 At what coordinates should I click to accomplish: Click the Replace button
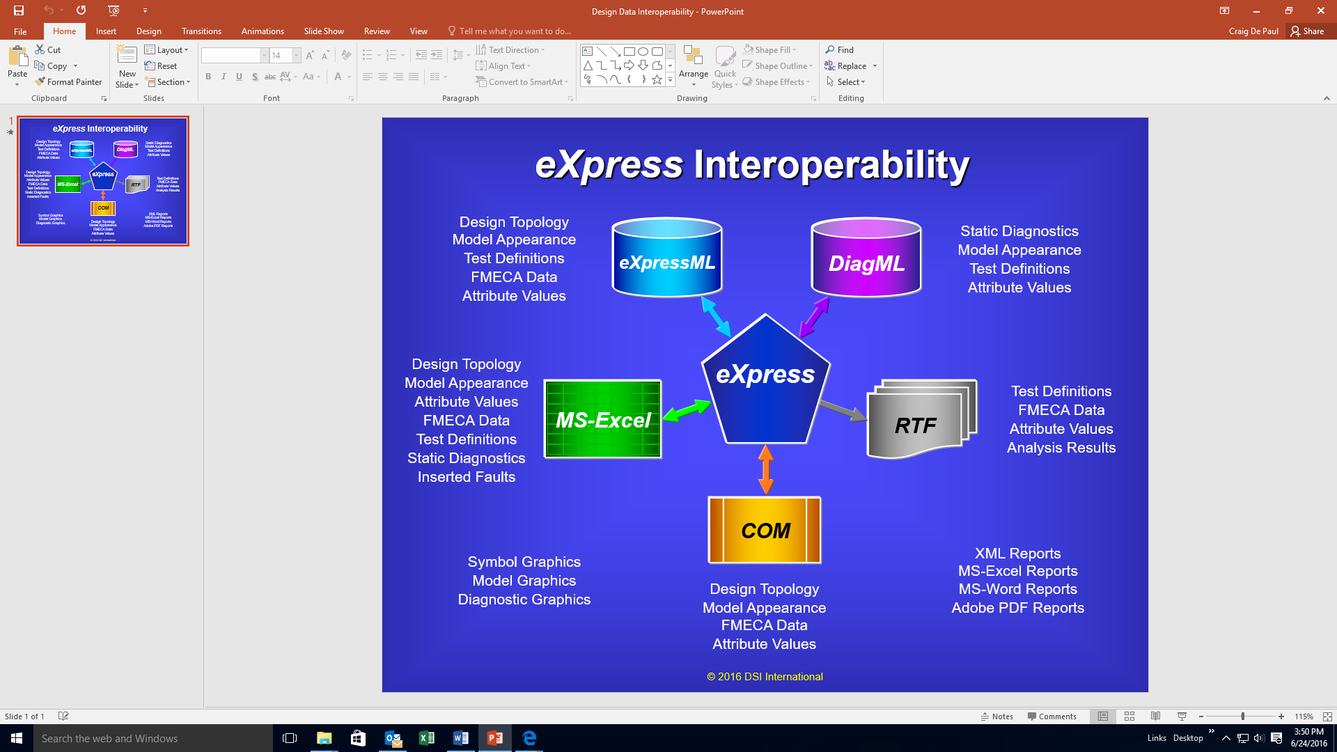[851, 66]
